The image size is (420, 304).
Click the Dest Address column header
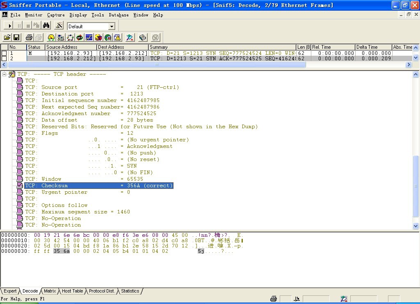click(x=122, y=47)
